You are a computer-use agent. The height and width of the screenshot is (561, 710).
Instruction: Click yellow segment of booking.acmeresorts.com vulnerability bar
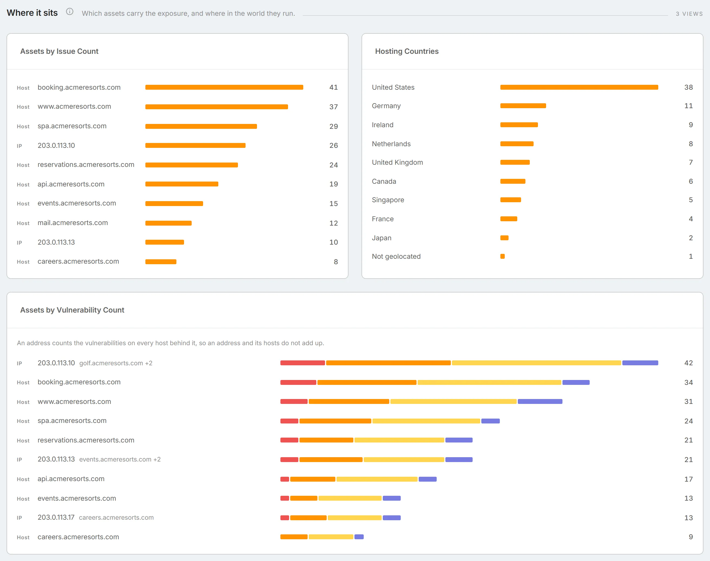pos(489,382)
